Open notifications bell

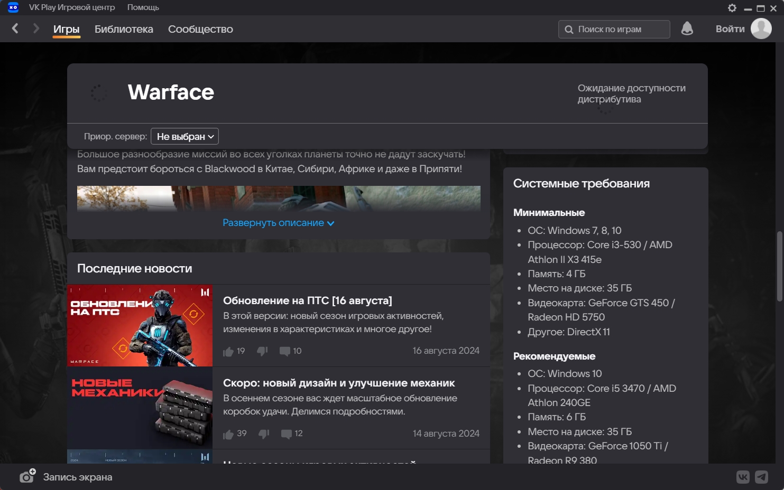coord(687,29)
